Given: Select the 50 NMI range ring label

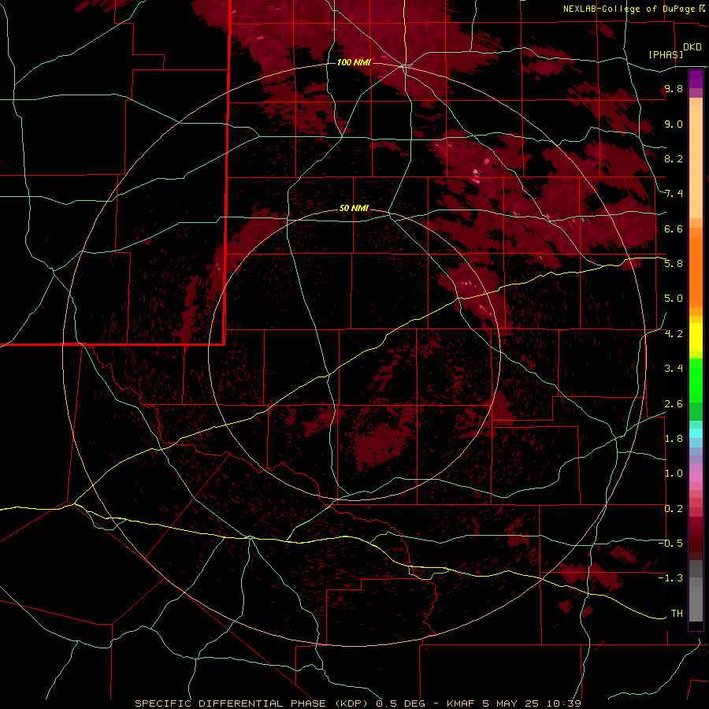Looking at the screenshot, I should 354,208.
